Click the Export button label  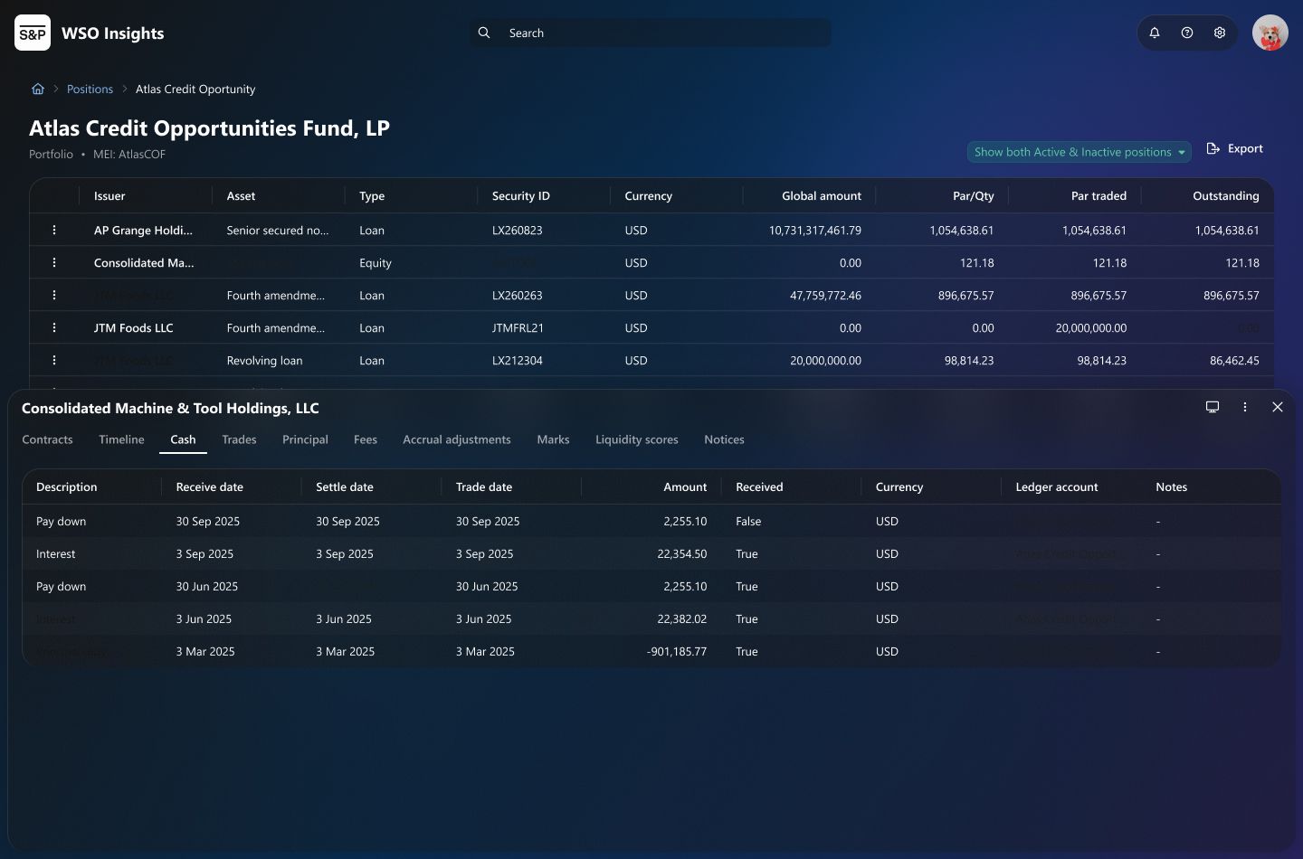point(1245,148)
